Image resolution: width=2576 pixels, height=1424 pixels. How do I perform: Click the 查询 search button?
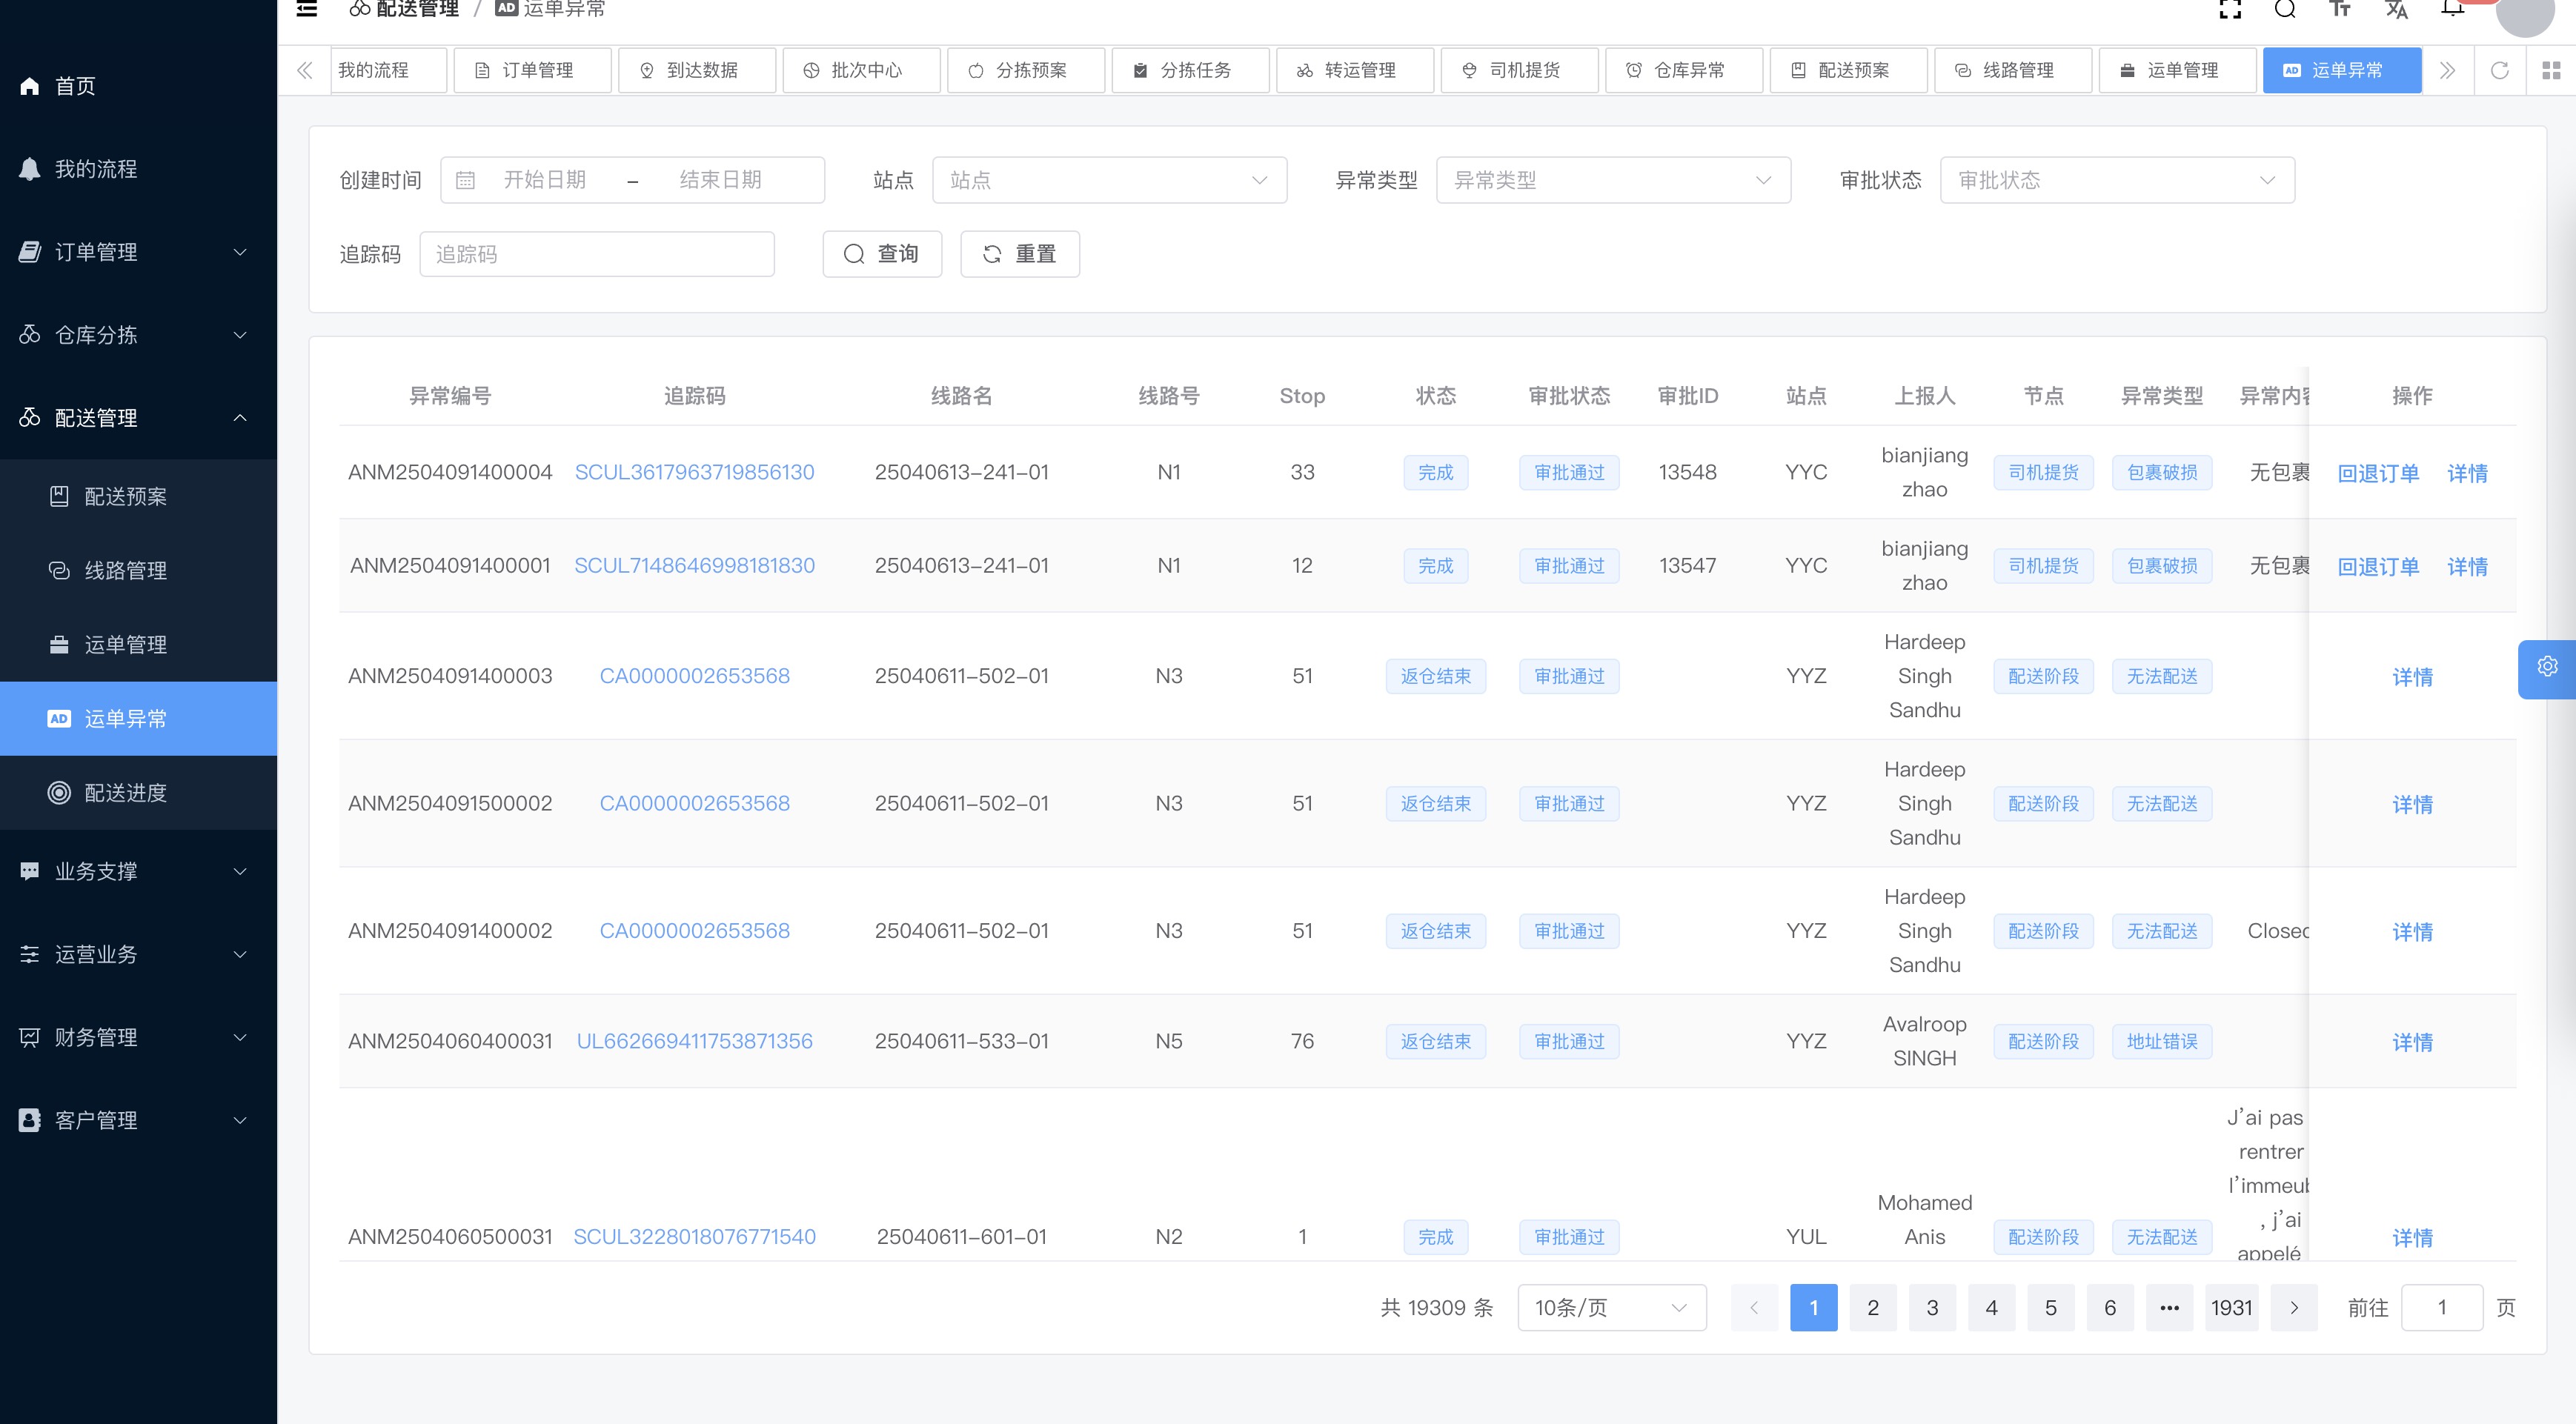[x=882, y=254]
